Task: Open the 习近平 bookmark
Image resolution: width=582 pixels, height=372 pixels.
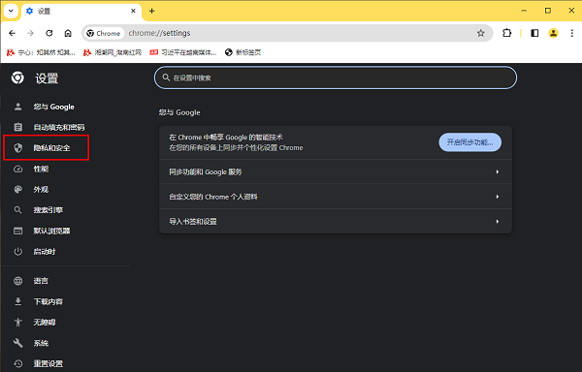Action: coord(183,52)
